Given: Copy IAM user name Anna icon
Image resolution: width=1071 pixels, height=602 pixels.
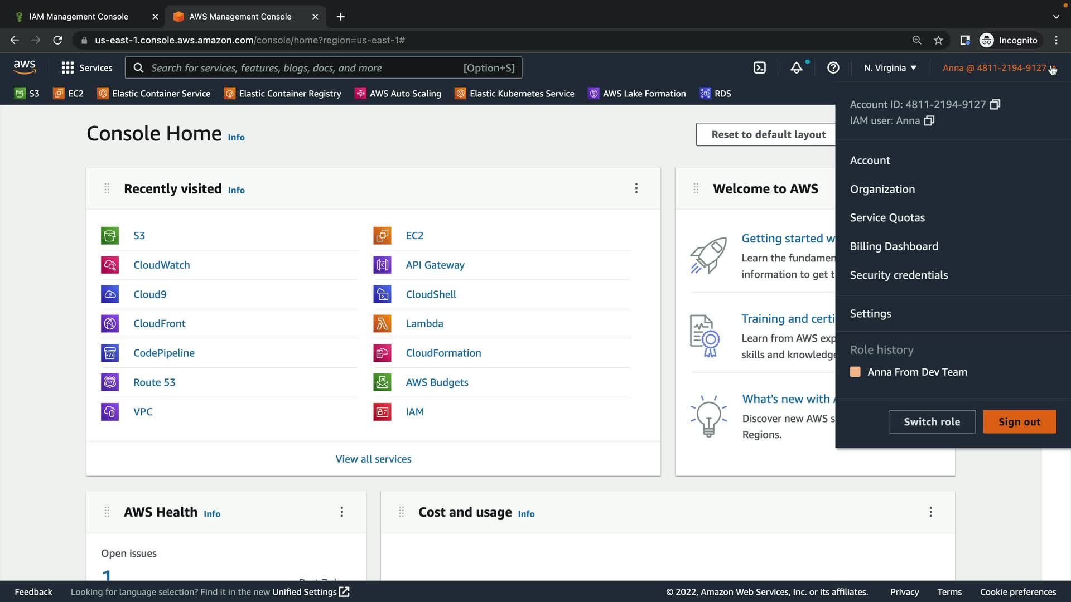Looking at the screenshot, I should (x=929, y=121).
